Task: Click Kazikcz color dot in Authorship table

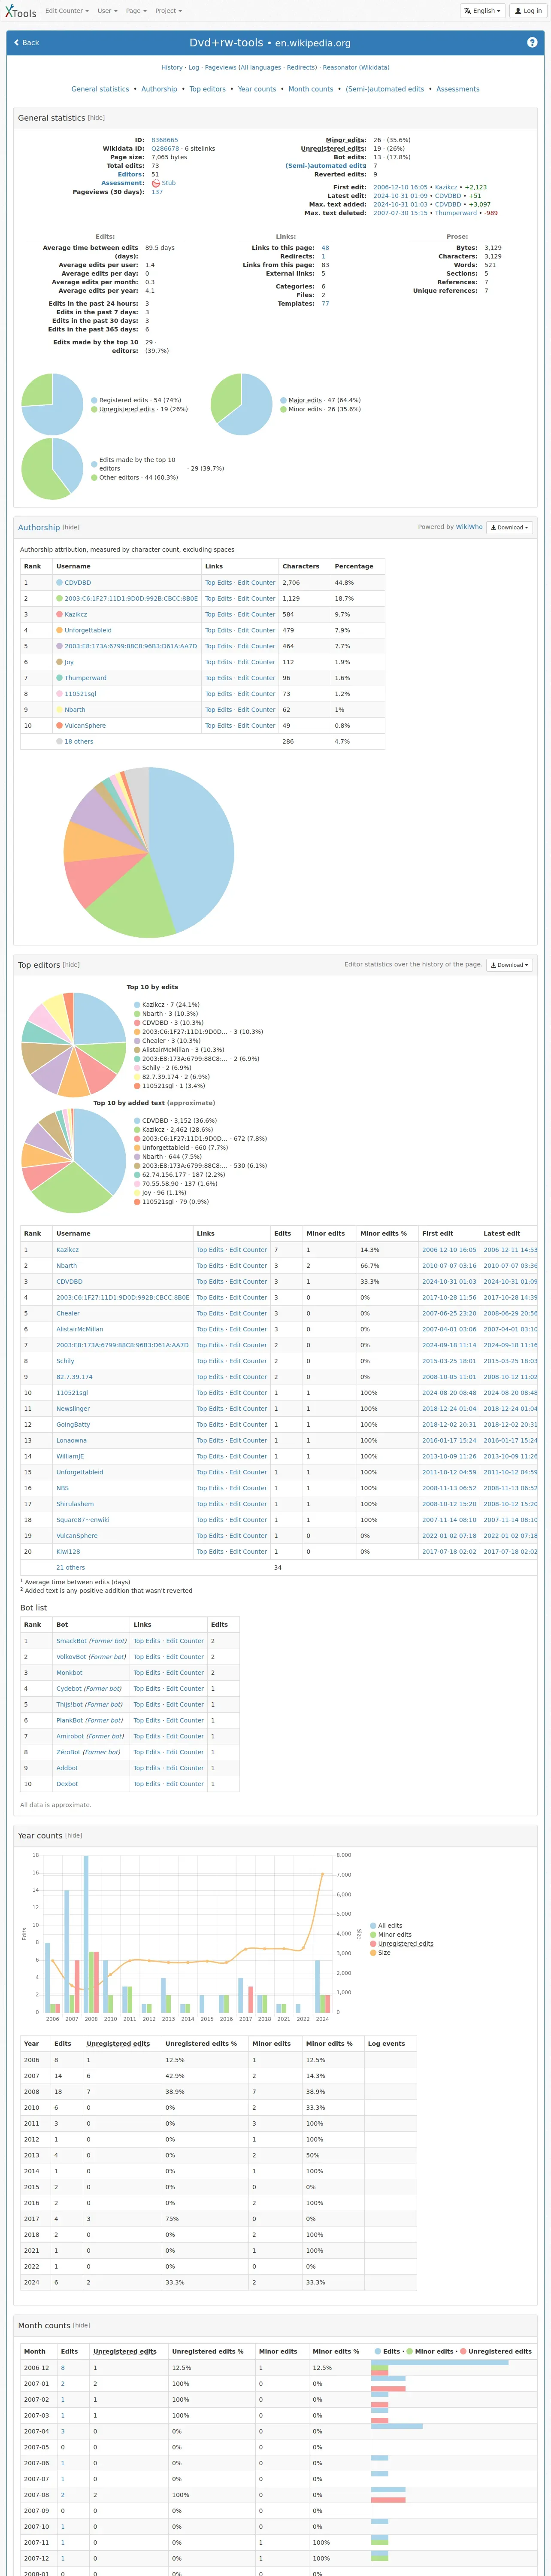Action: tap(59, 614)
